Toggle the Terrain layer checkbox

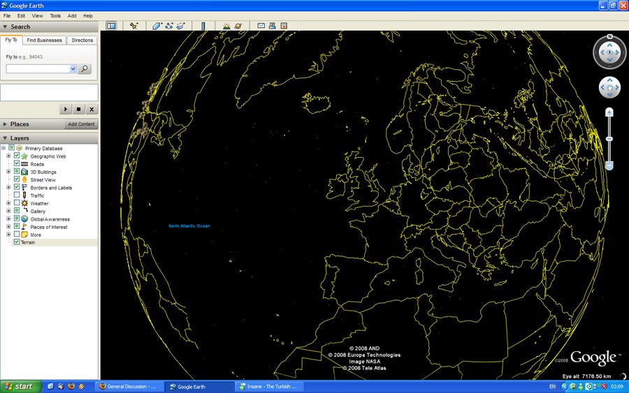click(x=17, y=242)
